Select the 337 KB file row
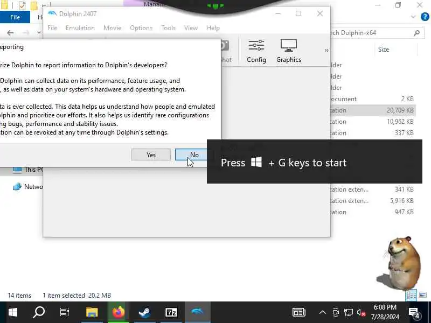Image resolution: width=431 pixels, height=323 pixels. [373, 132]
